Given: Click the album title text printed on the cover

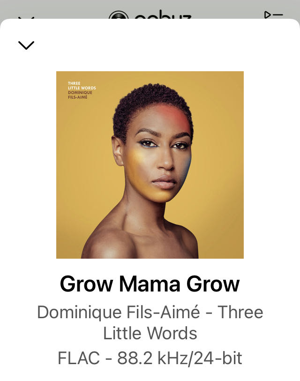Looking at the screenshot, I should tap(82, 86).
